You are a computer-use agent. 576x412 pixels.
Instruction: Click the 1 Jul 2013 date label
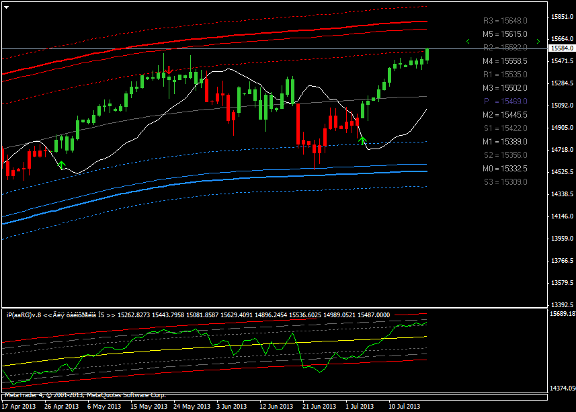(360, 406)
